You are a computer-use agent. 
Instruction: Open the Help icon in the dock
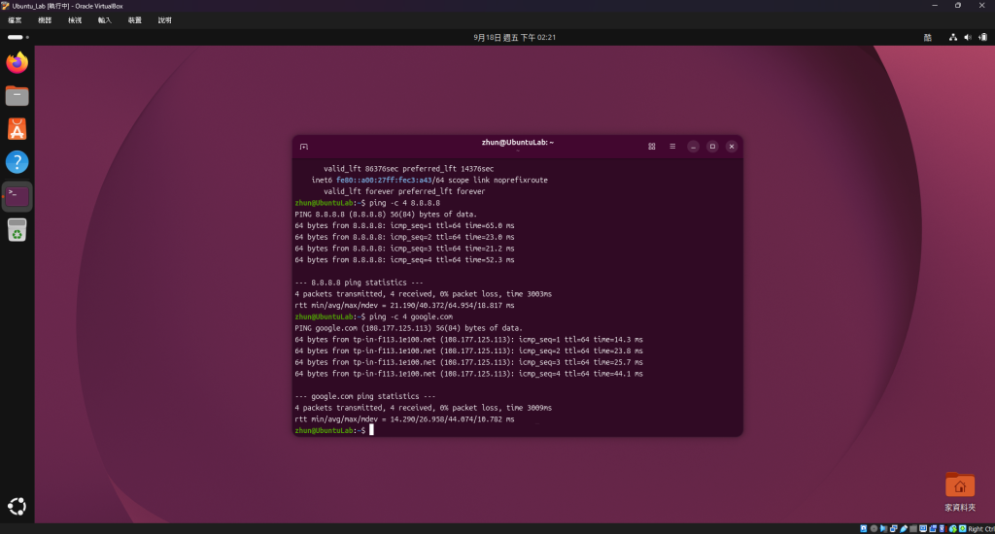pos(17,162)
